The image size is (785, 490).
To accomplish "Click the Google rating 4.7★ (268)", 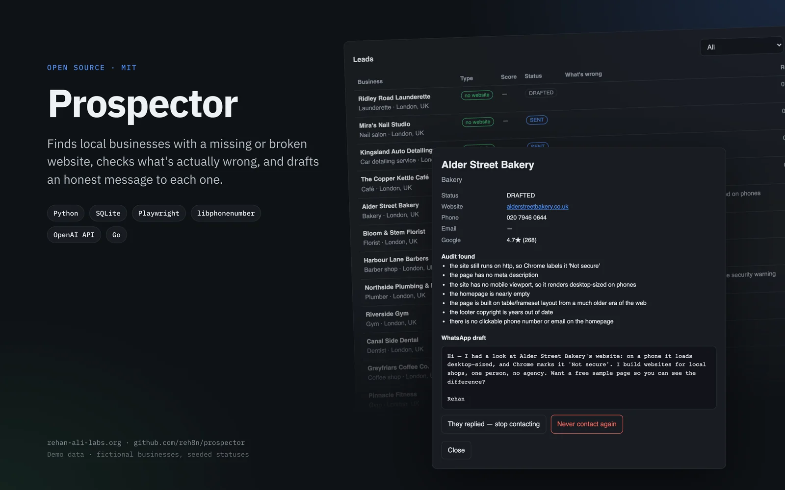I will pyautogui.click(x=522, y=240).
